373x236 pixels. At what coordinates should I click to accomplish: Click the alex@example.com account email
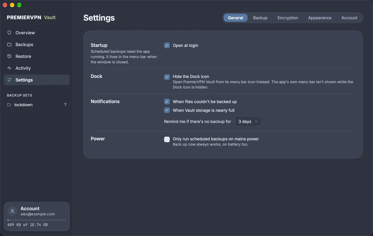point(38,214)
